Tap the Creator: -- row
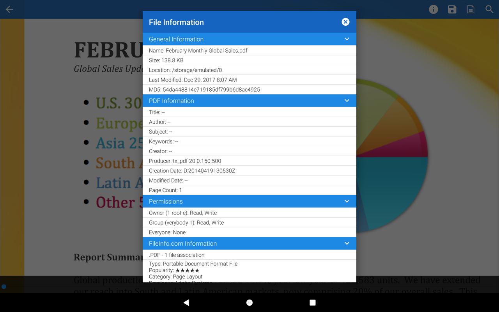Screen dimensions: 499x312 pos(249,151)
